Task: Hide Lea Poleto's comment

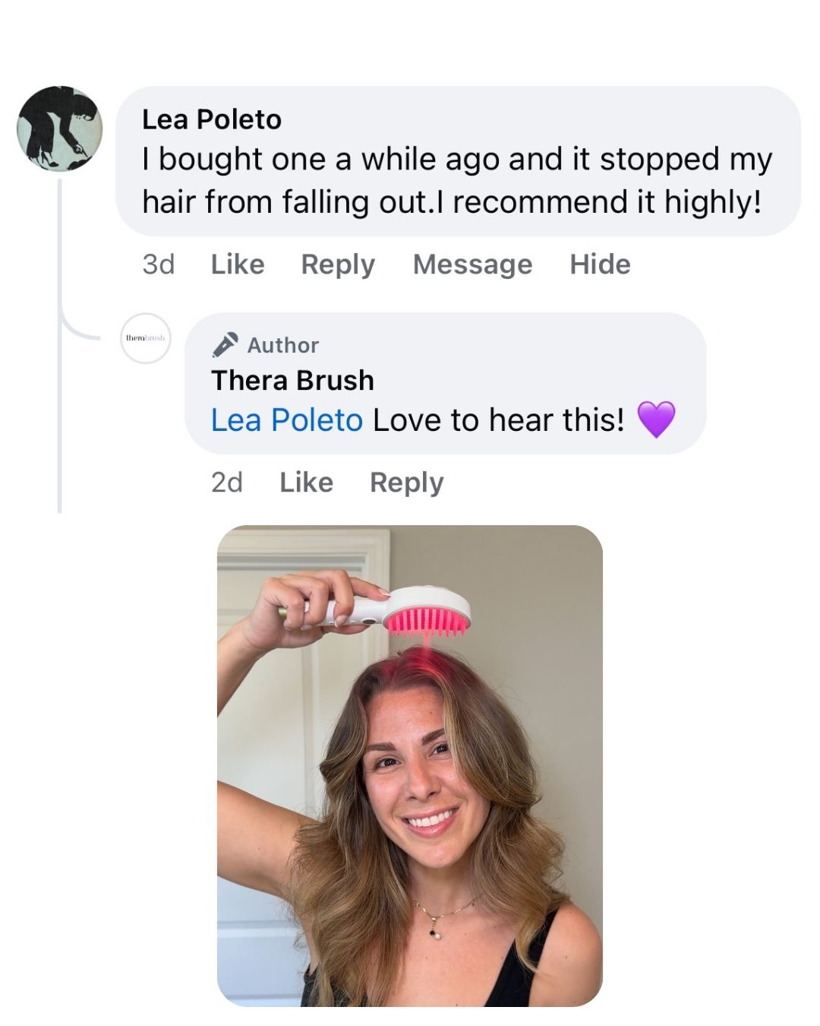Action: tap(600, 264)
